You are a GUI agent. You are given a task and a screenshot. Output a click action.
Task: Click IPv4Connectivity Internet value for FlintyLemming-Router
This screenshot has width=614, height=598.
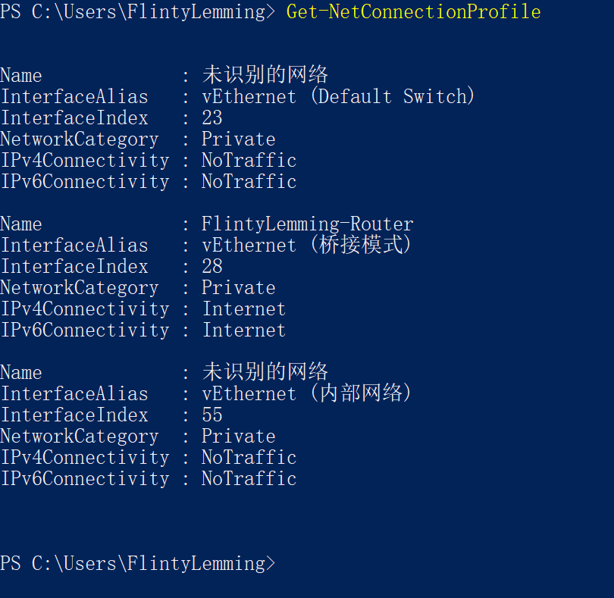(x=243, y=309)
